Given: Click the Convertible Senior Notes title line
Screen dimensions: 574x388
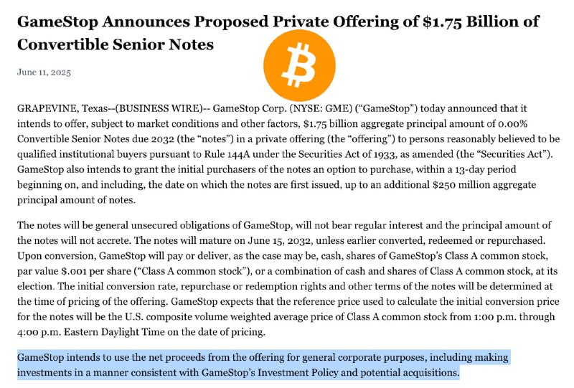Looking at the screenshot, I should pyautogui.click(x=116, y=44).
